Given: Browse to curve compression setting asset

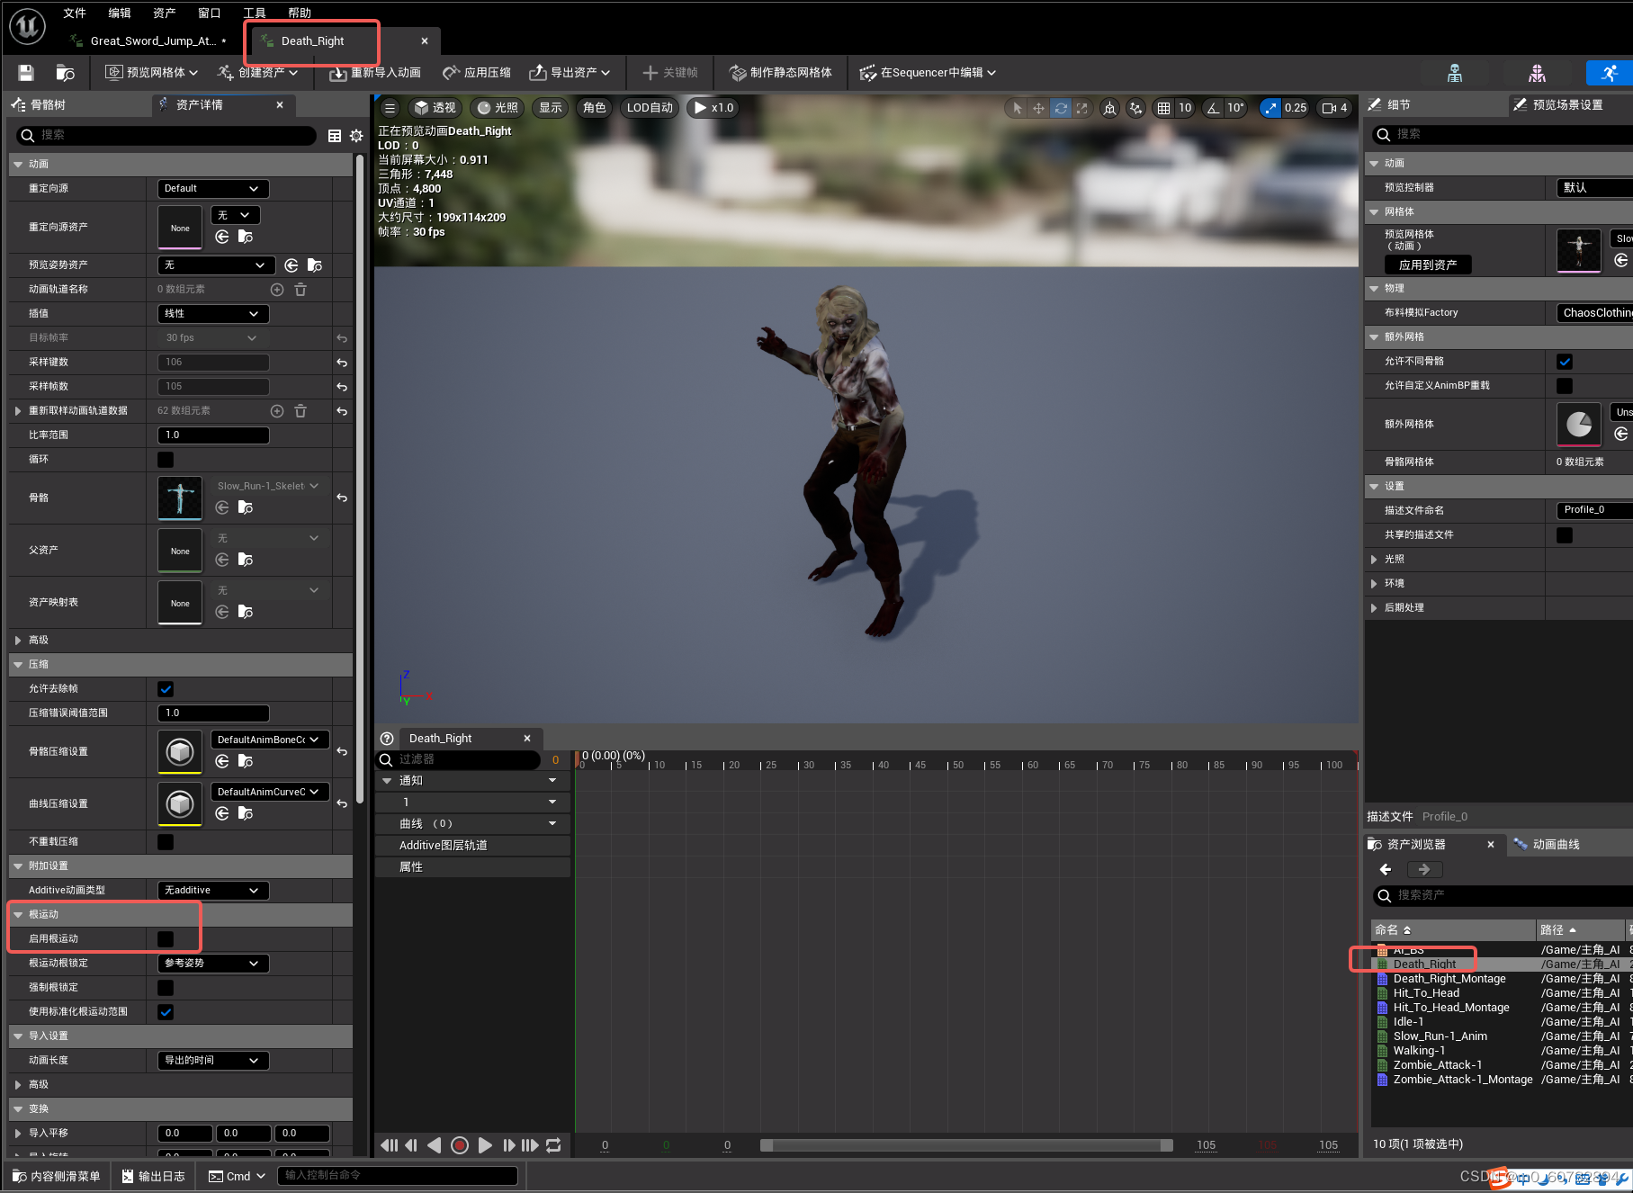Looking at the screenshot, I should click(x=246, y=813).
